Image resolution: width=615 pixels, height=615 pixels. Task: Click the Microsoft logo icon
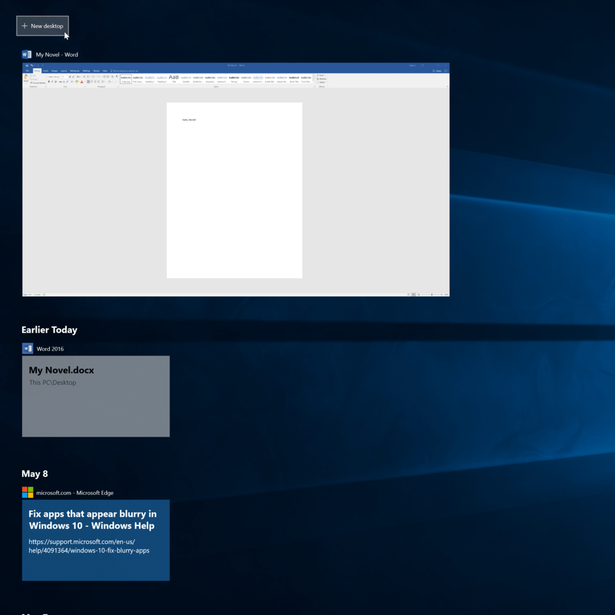28,492
